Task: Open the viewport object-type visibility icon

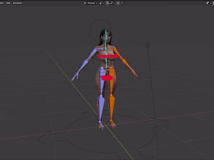Action: click(208, 3)
